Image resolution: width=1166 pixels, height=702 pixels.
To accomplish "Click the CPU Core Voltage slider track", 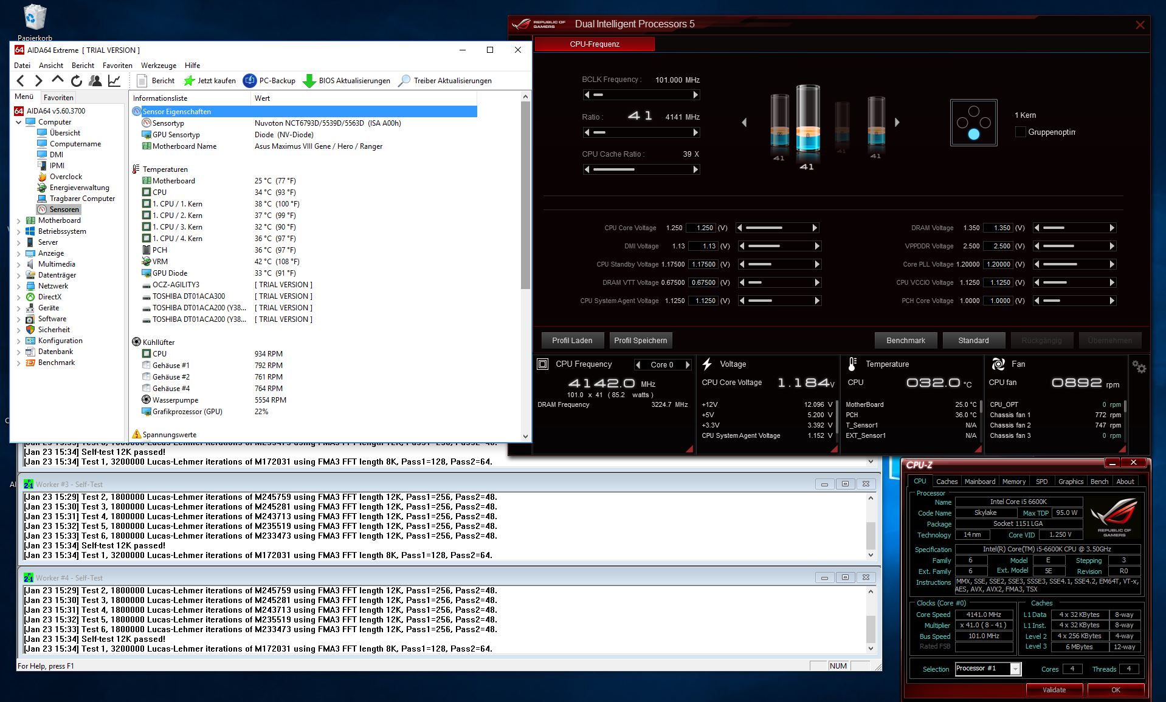I will (x=778, y=228).
